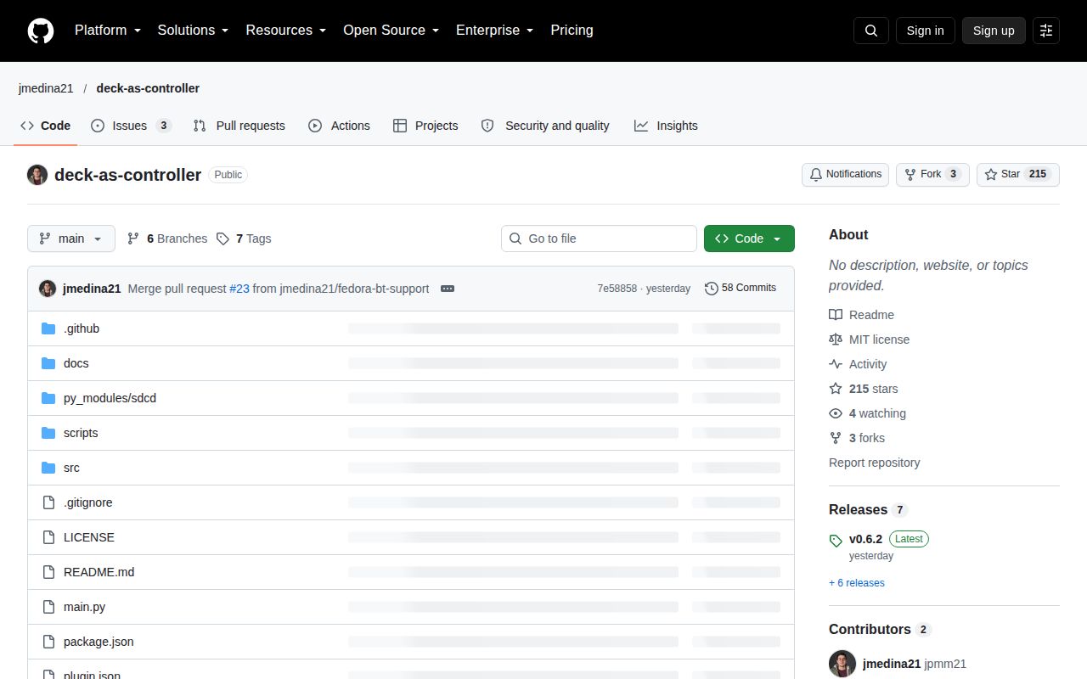Screen dimensions: 1087x679
Task: Expand the Platform menu
Action: 107,31
